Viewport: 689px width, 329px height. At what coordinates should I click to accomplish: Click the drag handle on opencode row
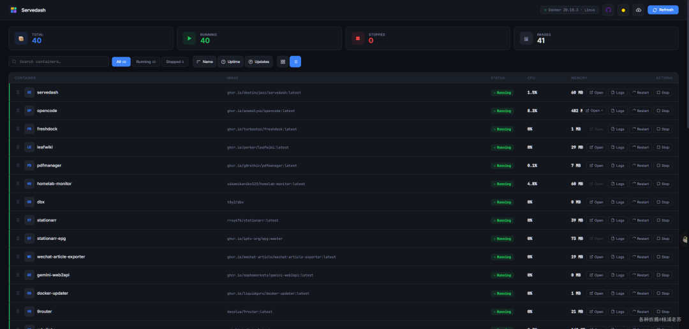click(18, 111)
